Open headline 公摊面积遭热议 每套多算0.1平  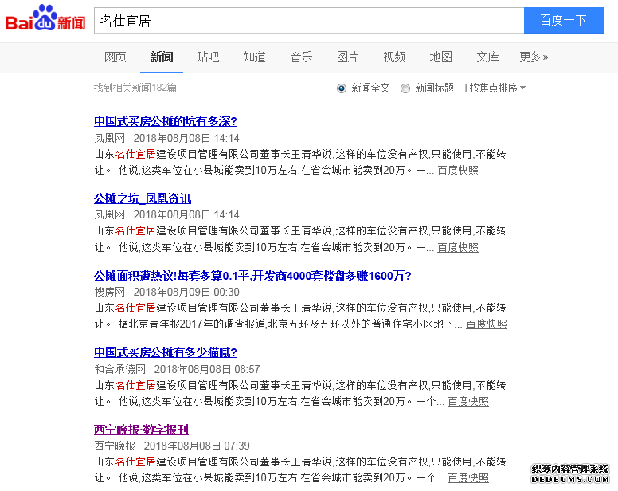click(x=252, y=276)
